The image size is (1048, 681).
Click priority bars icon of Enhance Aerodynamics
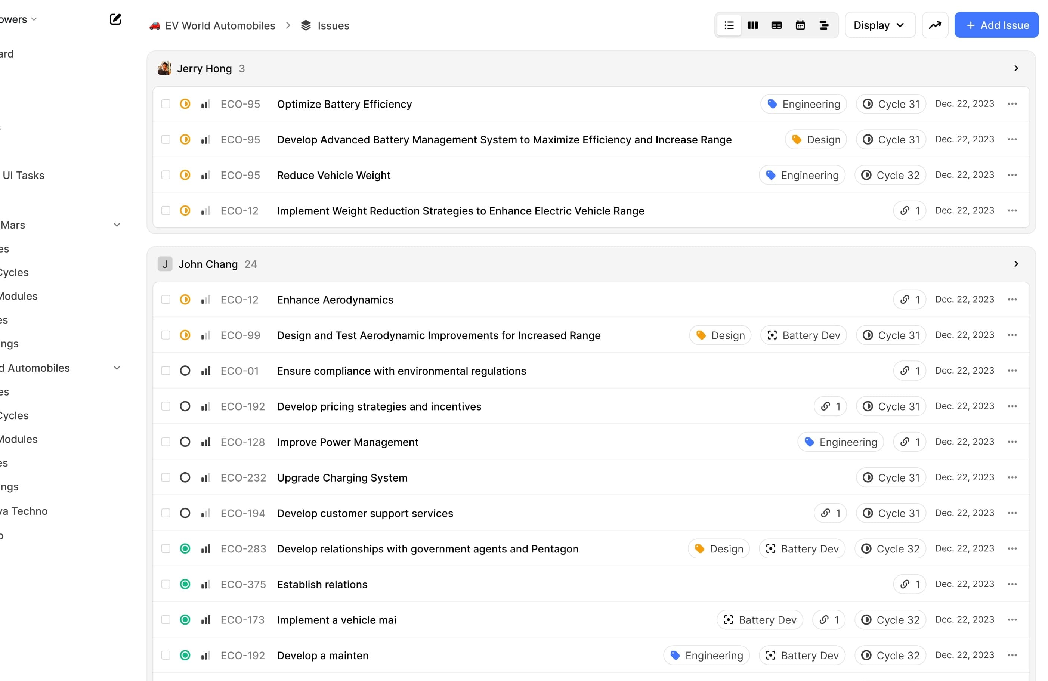point(205,300)
